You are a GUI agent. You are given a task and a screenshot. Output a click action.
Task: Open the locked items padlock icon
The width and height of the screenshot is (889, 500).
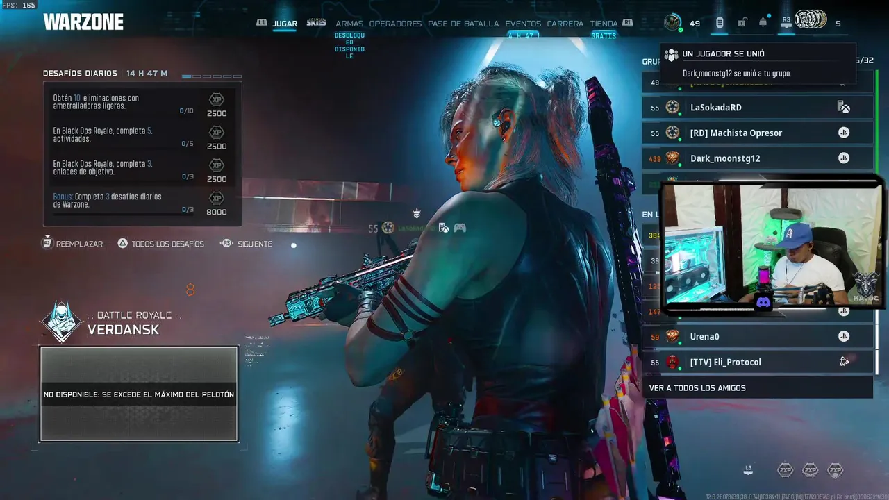(x=742, y=23)
